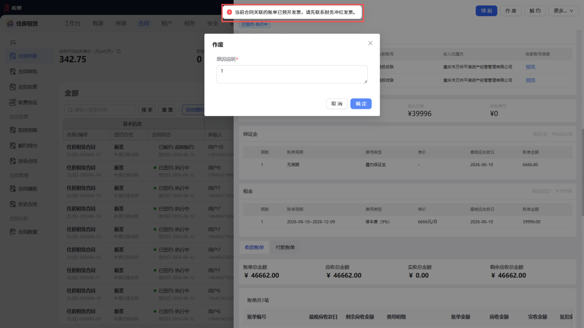Screen dimensions: 584x328
Task: Click the rent period 2026-06-10~2026-12-09
Action: pyautogui.click(x=311, y=222)
